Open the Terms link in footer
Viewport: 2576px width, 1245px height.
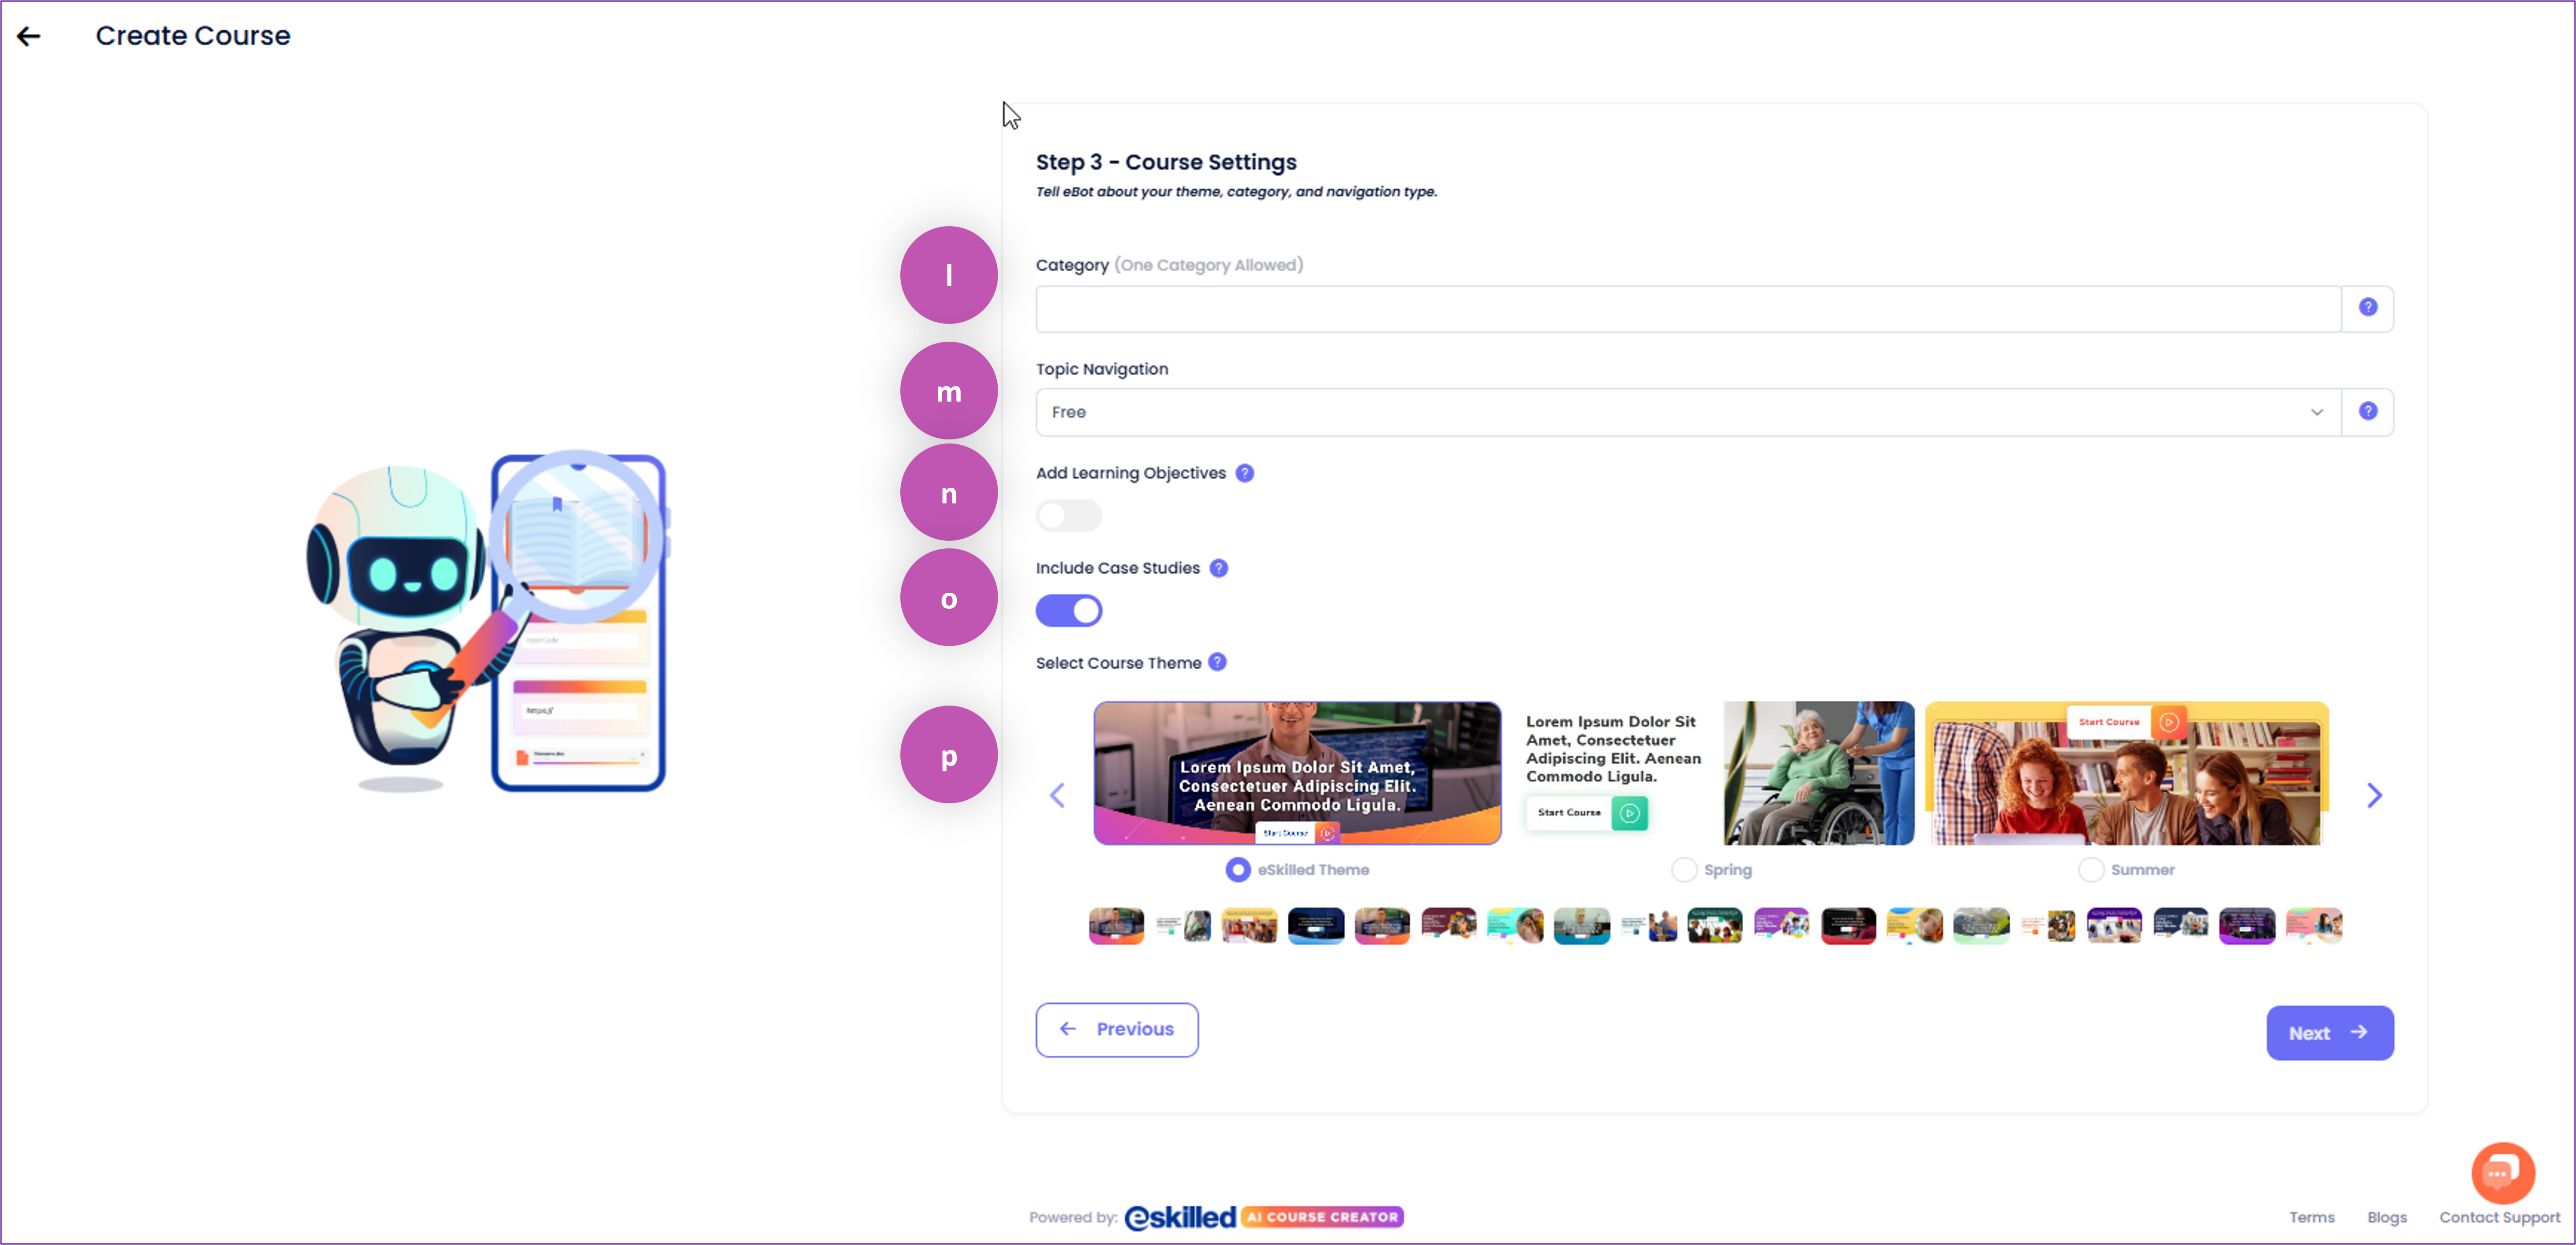[2311, 1217]
